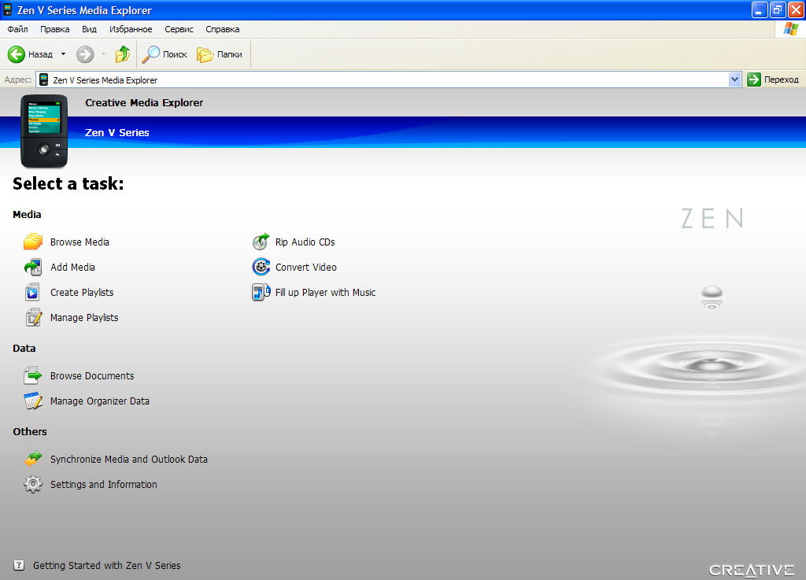Open Settings and Information
The width and height of the screenshot is (806, 580).
[103, 484]
